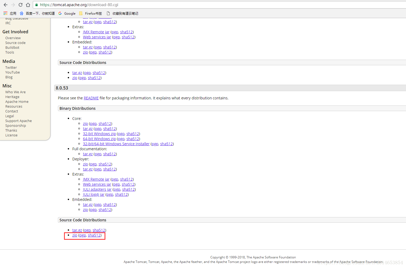
Task: Open Legal sidebar link
Action: click(x=10, y=116)
